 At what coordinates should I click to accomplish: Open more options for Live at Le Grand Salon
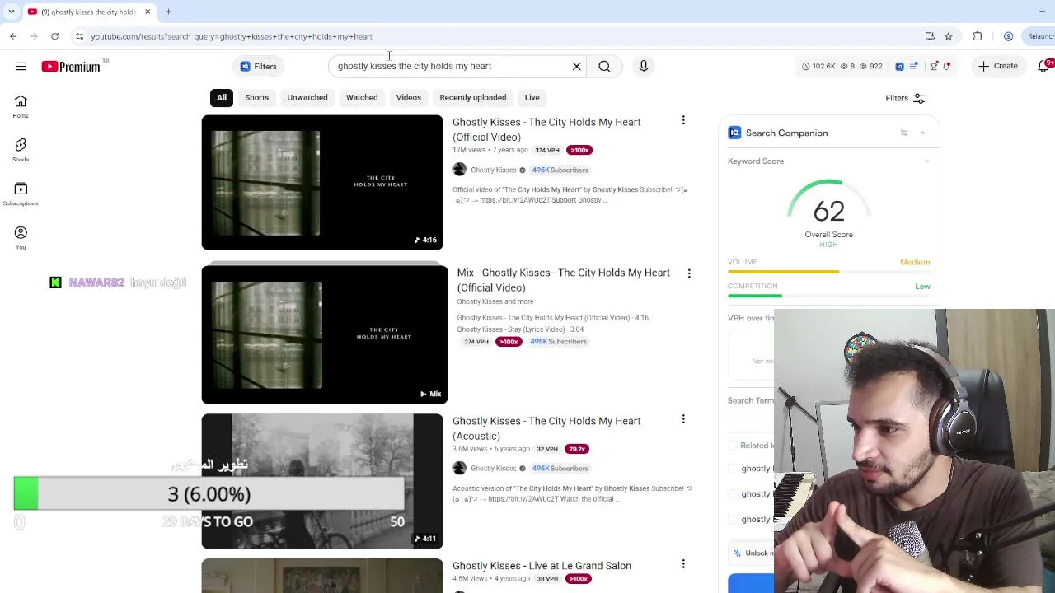point(683,565)
